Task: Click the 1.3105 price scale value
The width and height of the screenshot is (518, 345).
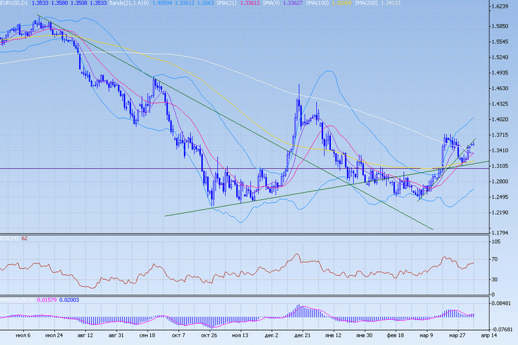Action: click(x=500, y=166)
